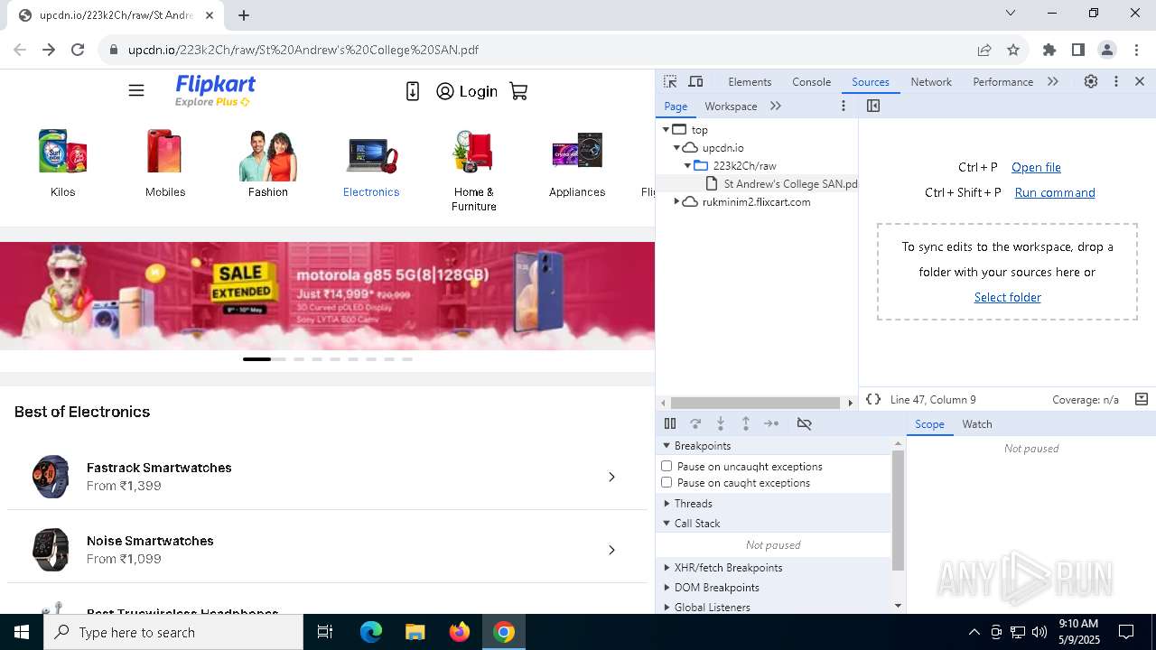The image size is (1156, 650).
Task: Expand the rukminim2.flixcart.com node
Action: pyautogui.click(x=676, y=201)
